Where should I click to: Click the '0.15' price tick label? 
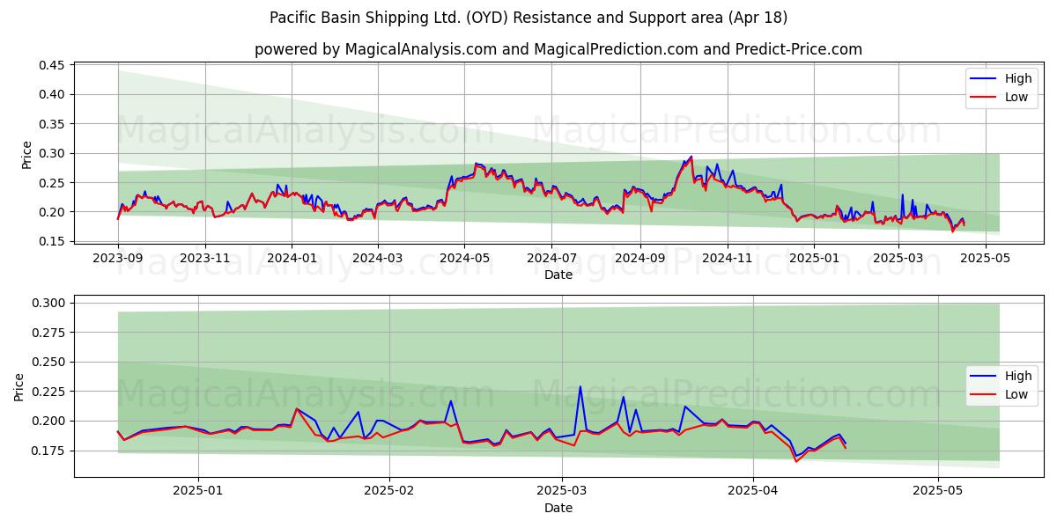[x=52, y=241]
